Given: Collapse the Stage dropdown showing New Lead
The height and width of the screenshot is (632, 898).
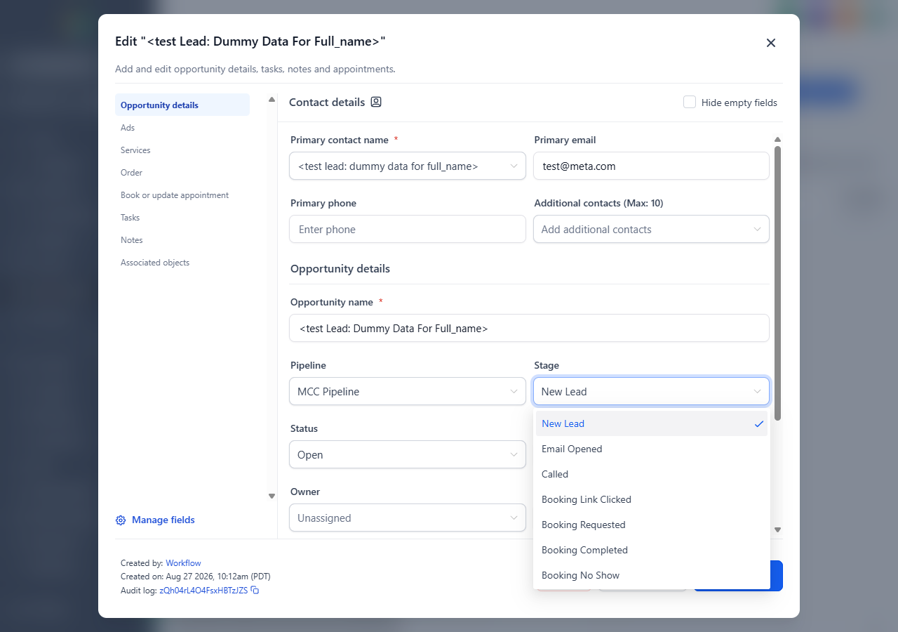Looking at the screenshot, I should point(651,391).
